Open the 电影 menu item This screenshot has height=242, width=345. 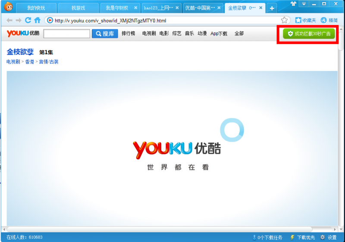(x=164, y=34)
